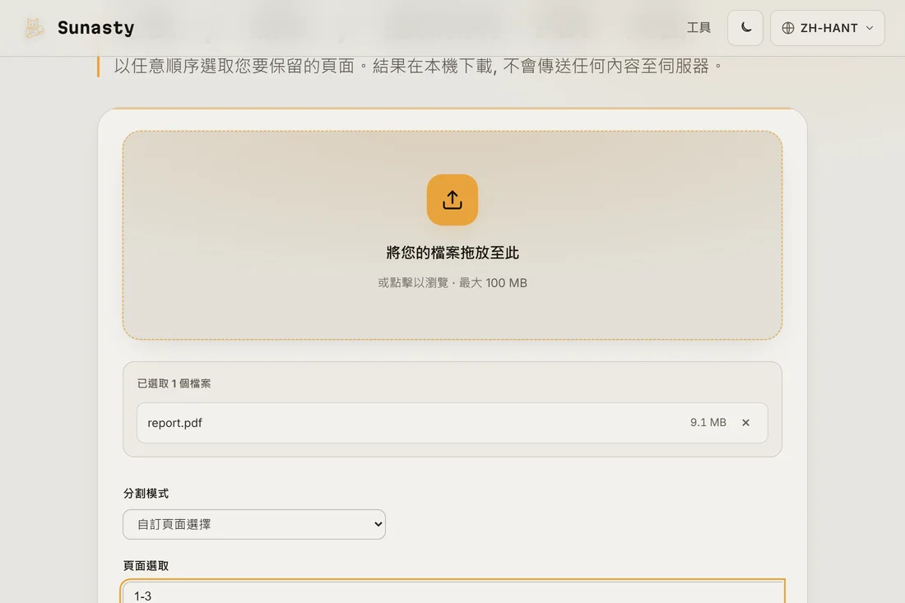Click the 9.1 MB file size
Viewport: 905px width, 603px height.
point(708,422)
